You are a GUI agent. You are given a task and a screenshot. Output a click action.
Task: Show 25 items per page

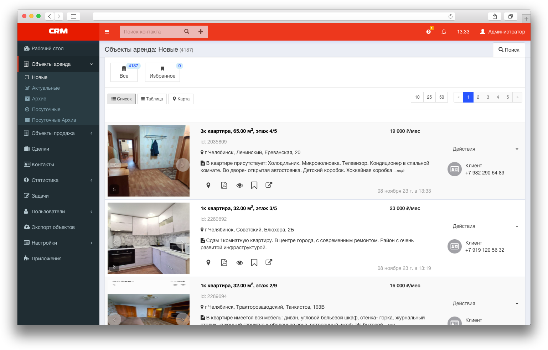pos(429,97)
